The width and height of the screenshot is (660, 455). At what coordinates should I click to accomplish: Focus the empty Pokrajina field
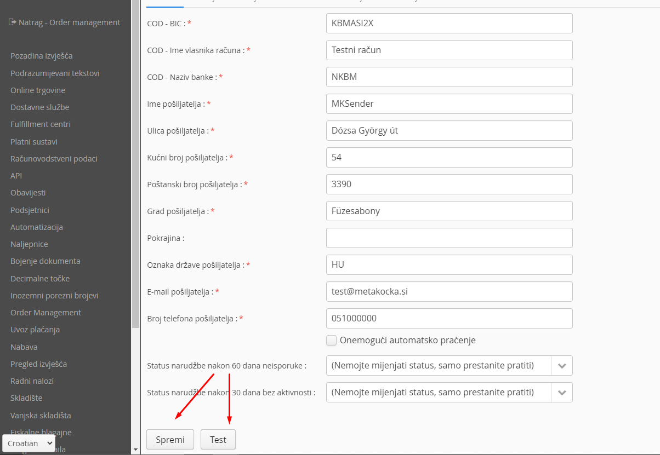(450, 238)
